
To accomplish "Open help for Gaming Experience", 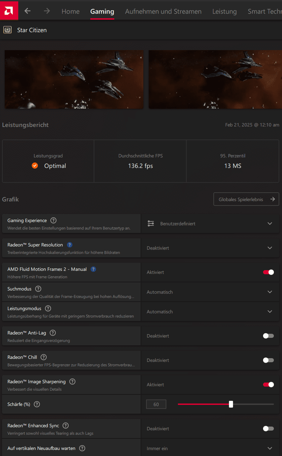I will (53, 221).
